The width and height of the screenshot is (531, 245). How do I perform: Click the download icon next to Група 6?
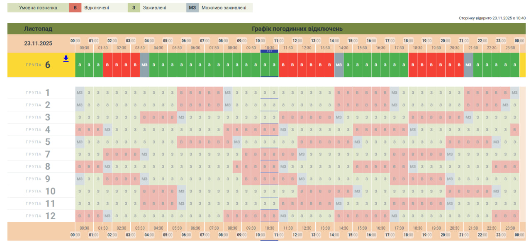(x=66, y=59)
